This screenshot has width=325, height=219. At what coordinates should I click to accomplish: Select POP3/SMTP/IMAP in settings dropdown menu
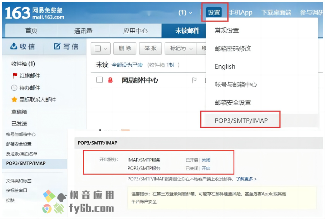pos(241,120)
